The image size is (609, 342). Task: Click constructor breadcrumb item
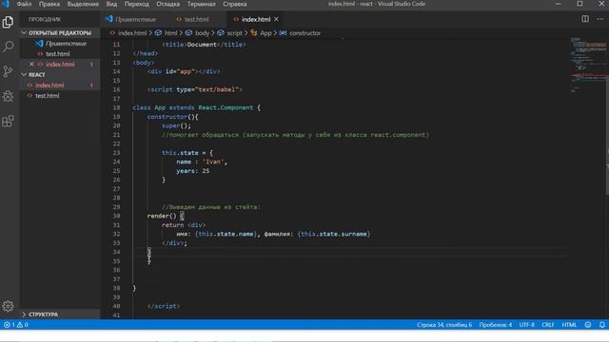pyautogui.click(x=304, y=33)
